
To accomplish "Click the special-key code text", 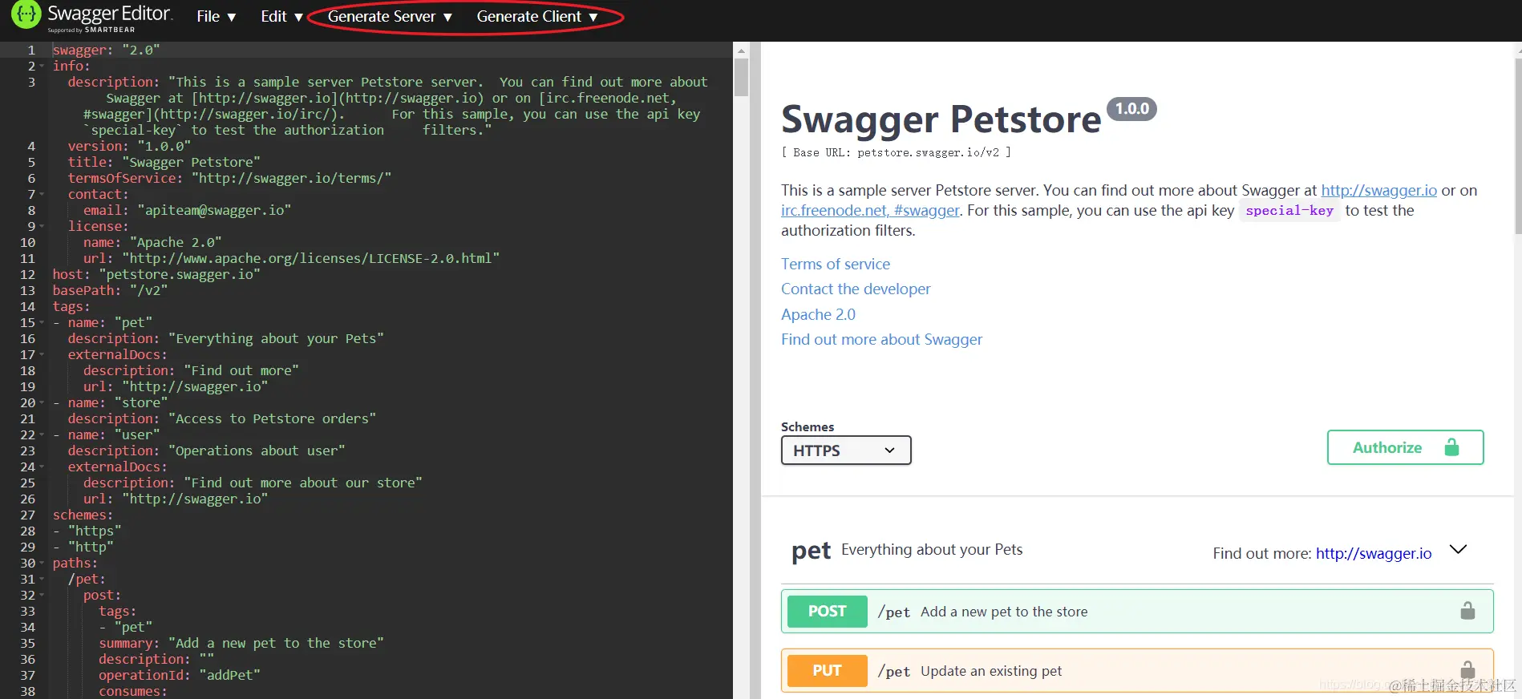I will [x=1289, y=211].
